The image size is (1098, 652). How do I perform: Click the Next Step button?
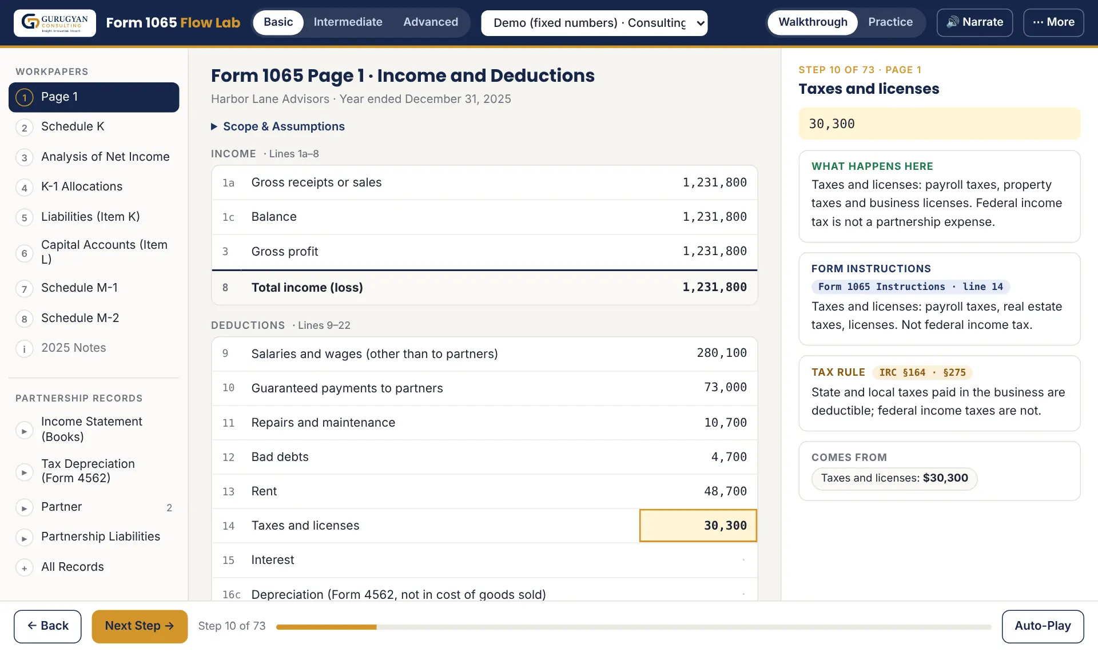140,626
